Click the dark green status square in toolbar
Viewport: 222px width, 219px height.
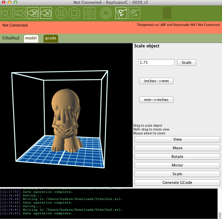pyautogui.click(x=167, y=13)
